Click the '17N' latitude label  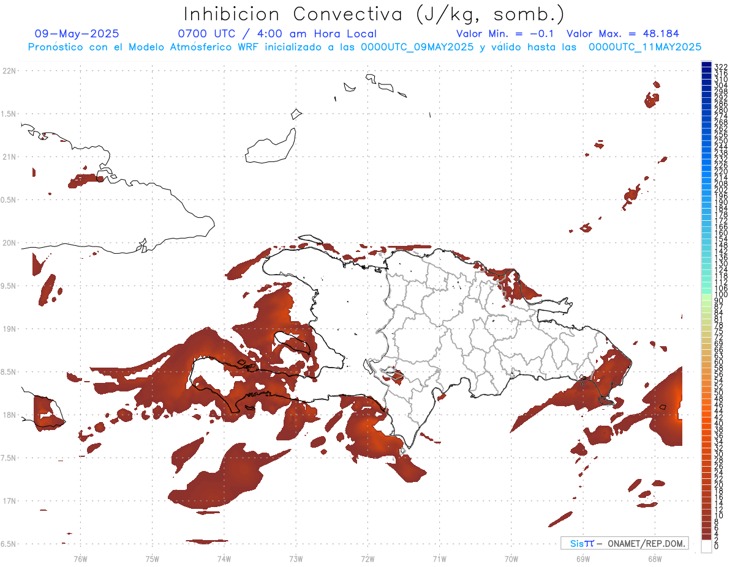(9, 501)
